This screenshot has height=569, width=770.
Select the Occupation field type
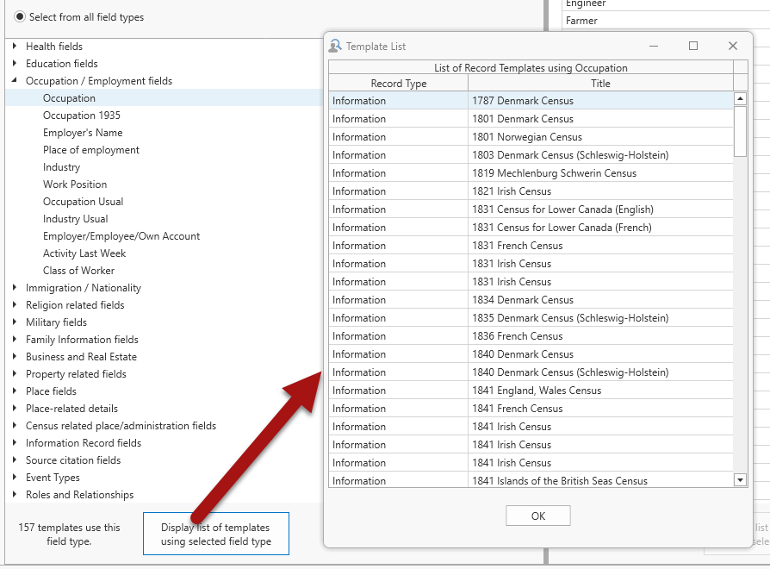(x=69, y=97)
